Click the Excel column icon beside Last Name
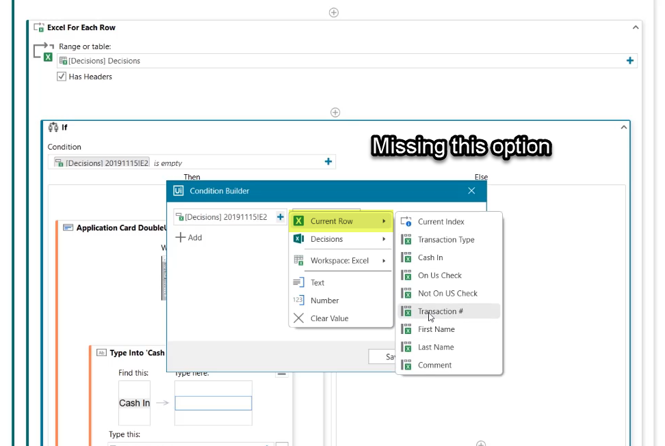Viewport: 665px width, 446px height. pyautogui.click(x=406, y=348)
